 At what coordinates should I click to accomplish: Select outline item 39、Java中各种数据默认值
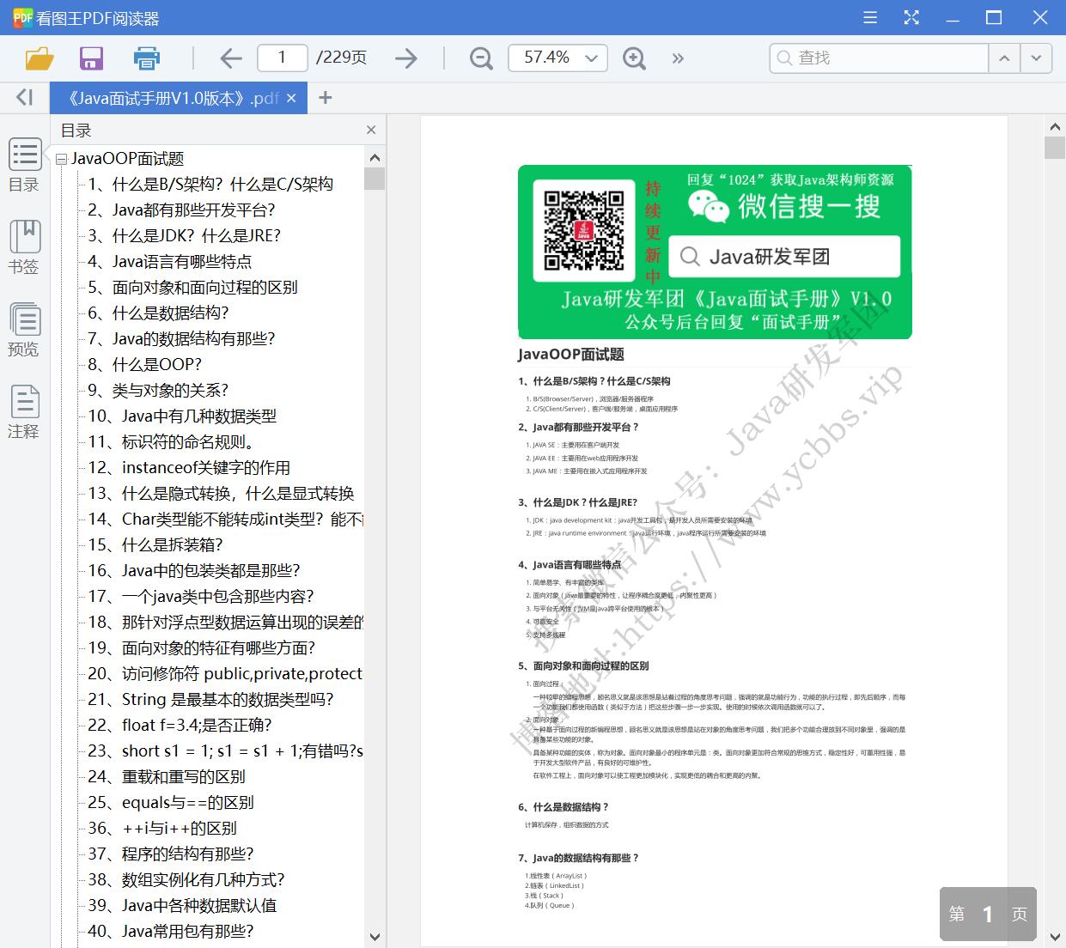(182, 905)
